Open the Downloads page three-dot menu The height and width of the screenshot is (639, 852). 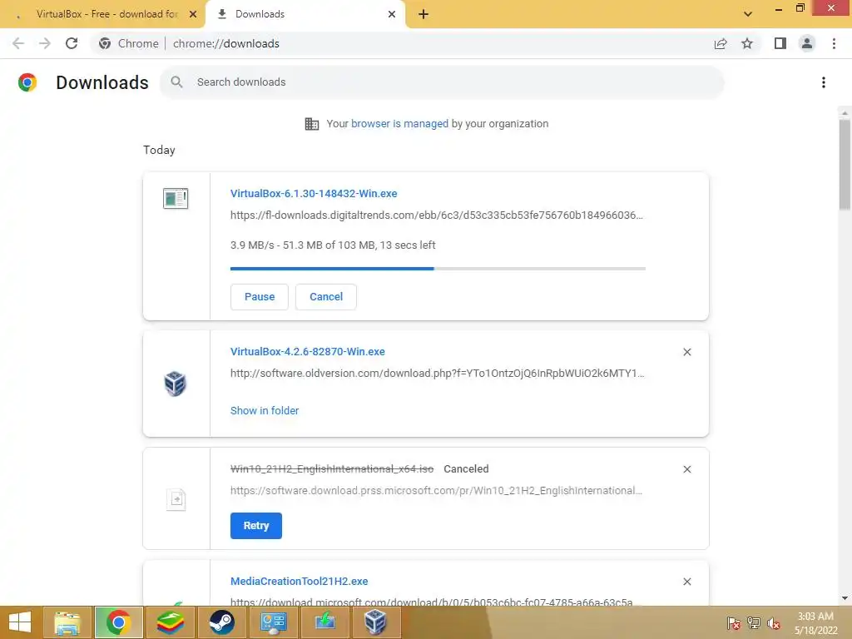[824, 82]
